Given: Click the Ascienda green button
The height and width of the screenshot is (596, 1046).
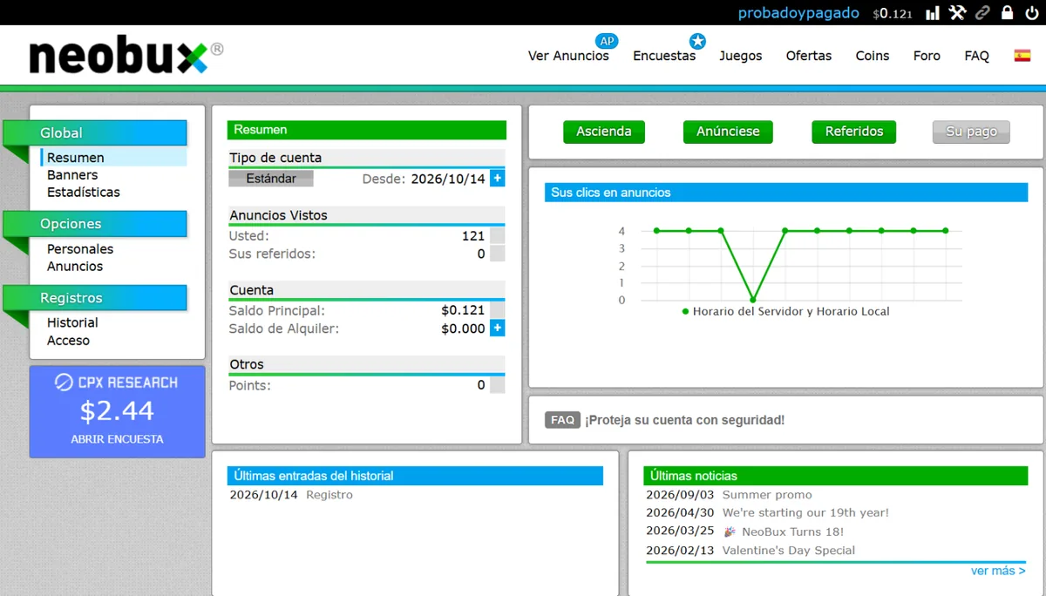Looking at the screenshot, I should click(x=604, y=132).
